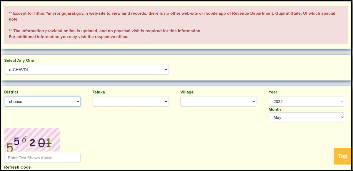The width and height of the screenshot is (353, 171).
Task: Click the Taluka field label
Action: click(99, 92)
